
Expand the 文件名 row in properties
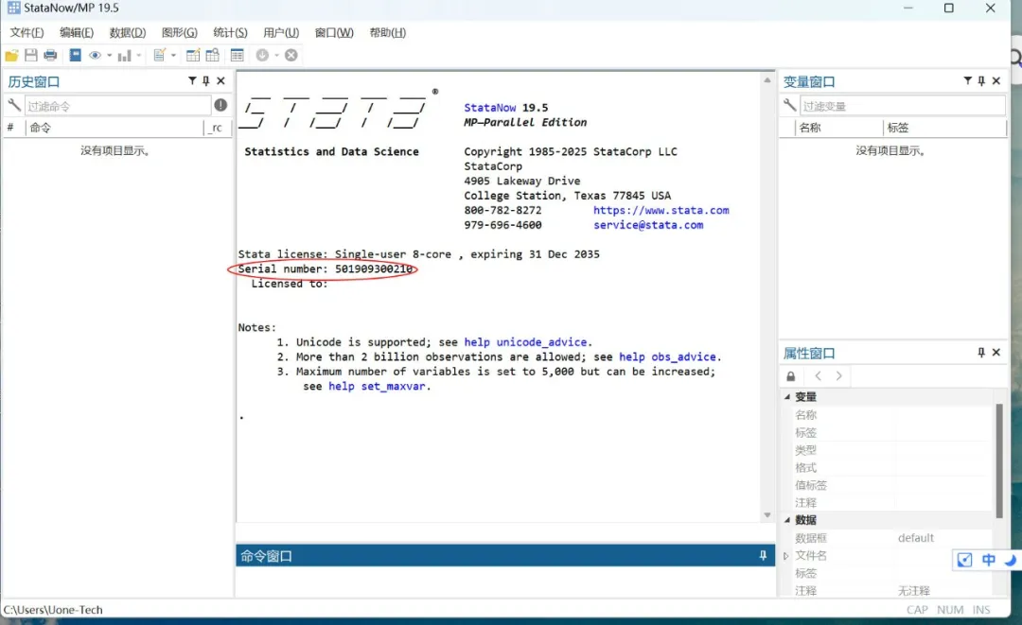786,556
